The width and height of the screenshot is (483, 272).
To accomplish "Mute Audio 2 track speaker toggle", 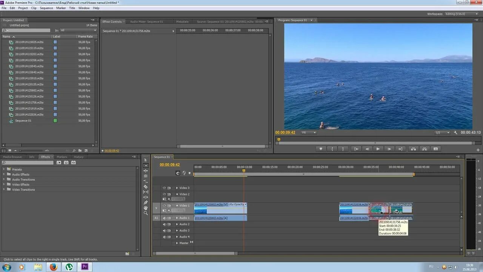I will pyautogui.click(x=164, y=224).
